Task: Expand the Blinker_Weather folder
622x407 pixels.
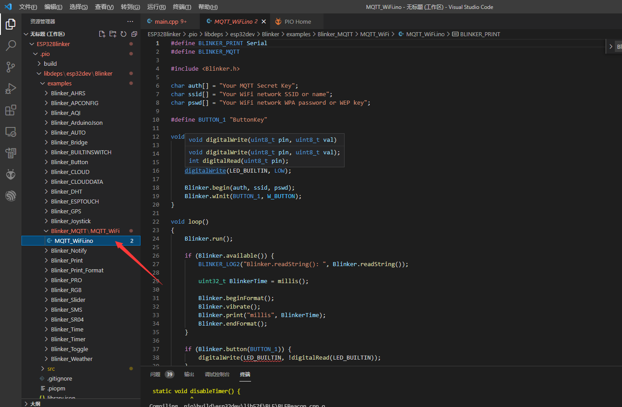Action: pos(81,359)
